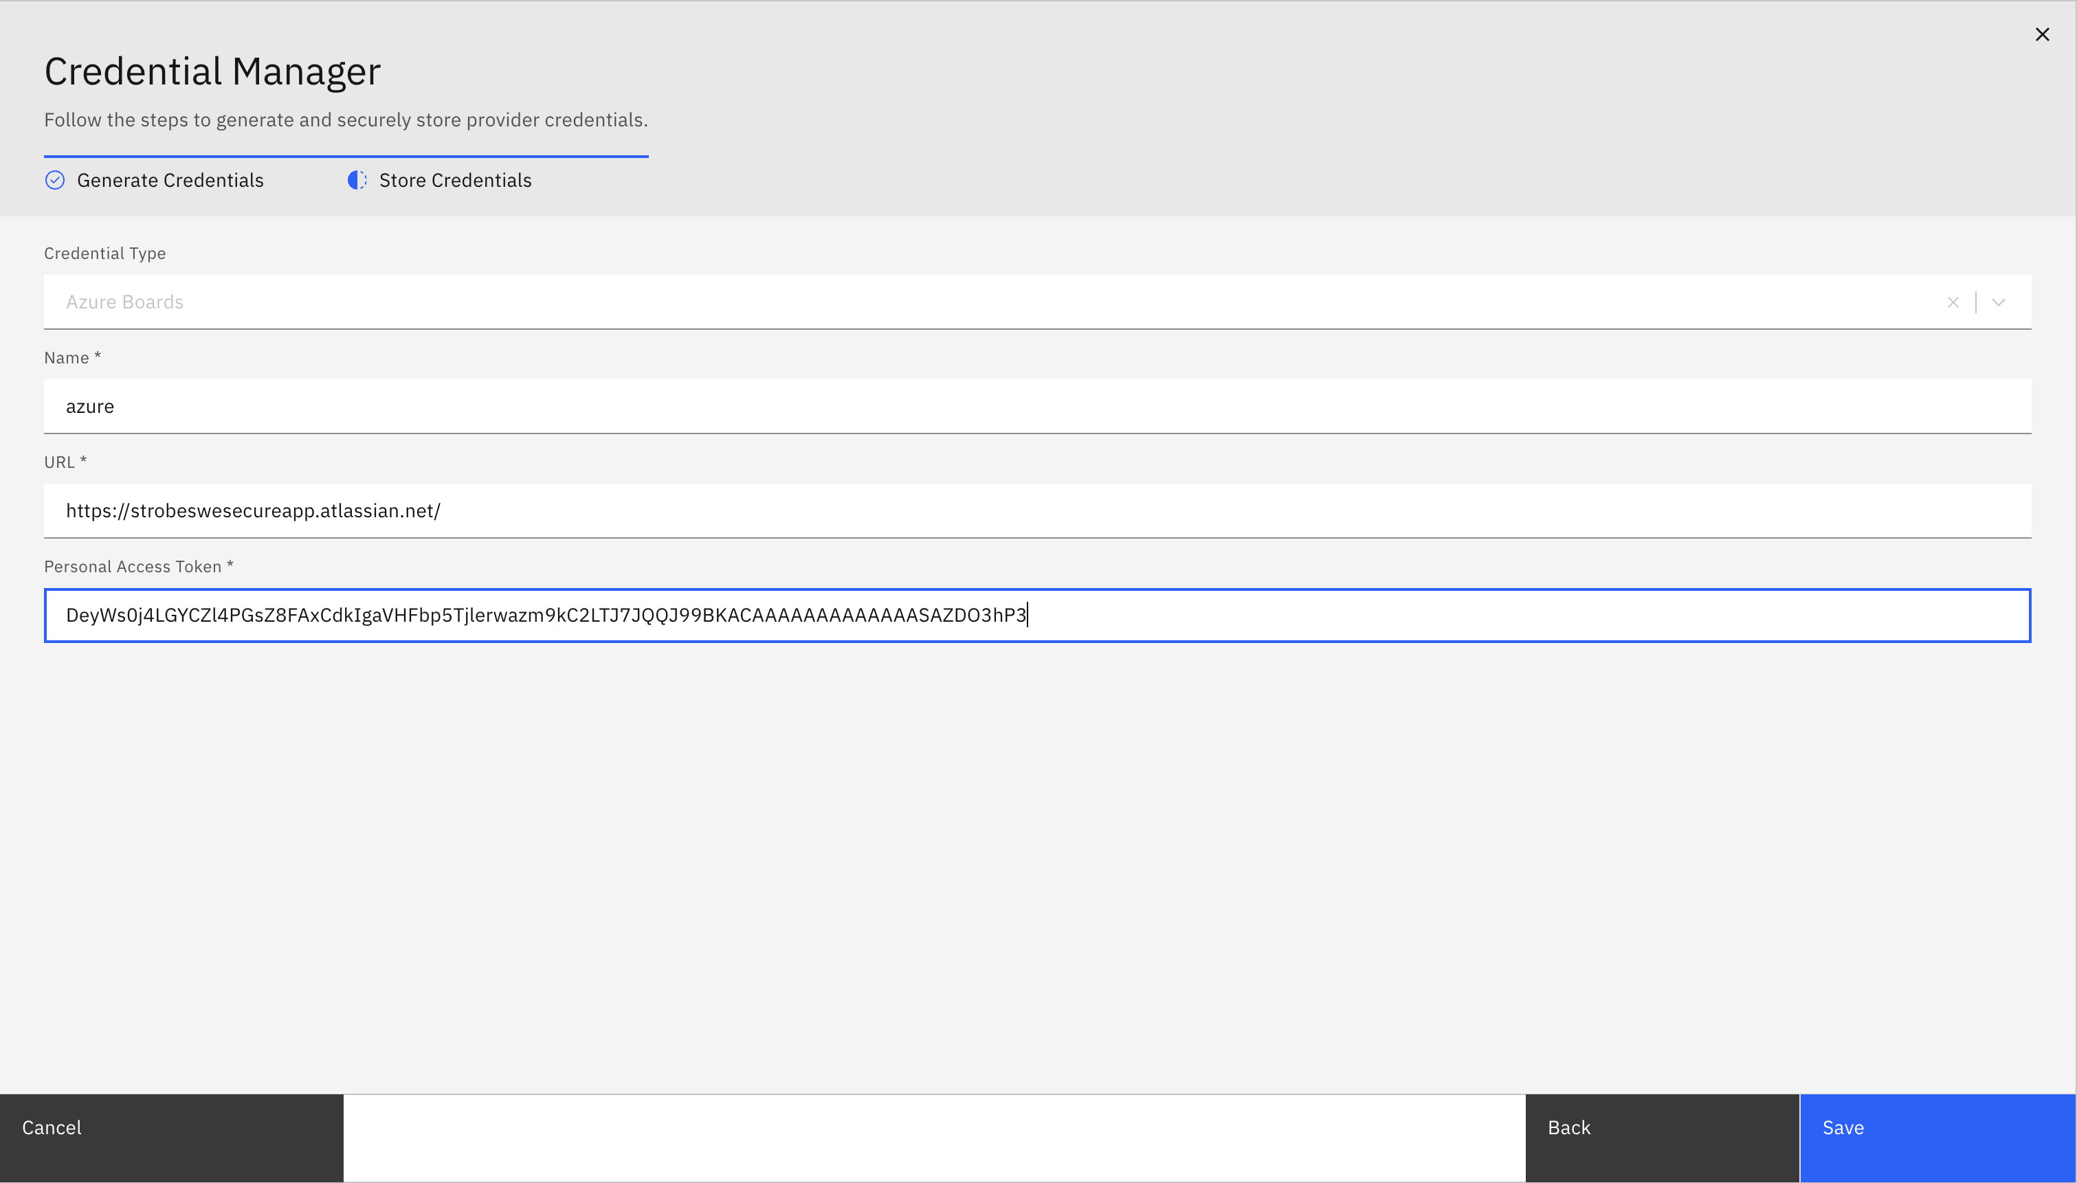The width and height of the screenshot is (2077, 1183).
Task: Click into the URL input field
Action: click(1037, 511)
